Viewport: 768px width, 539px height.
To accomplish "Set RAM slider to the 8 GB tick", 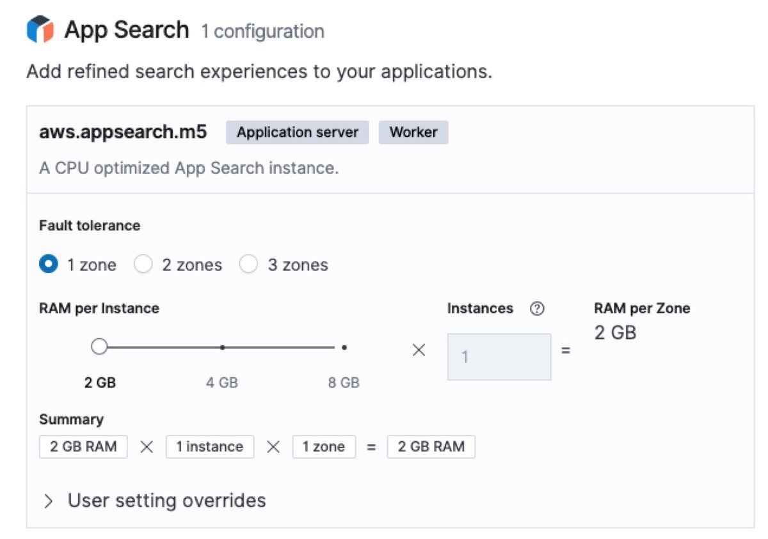I will pos(344,347).
